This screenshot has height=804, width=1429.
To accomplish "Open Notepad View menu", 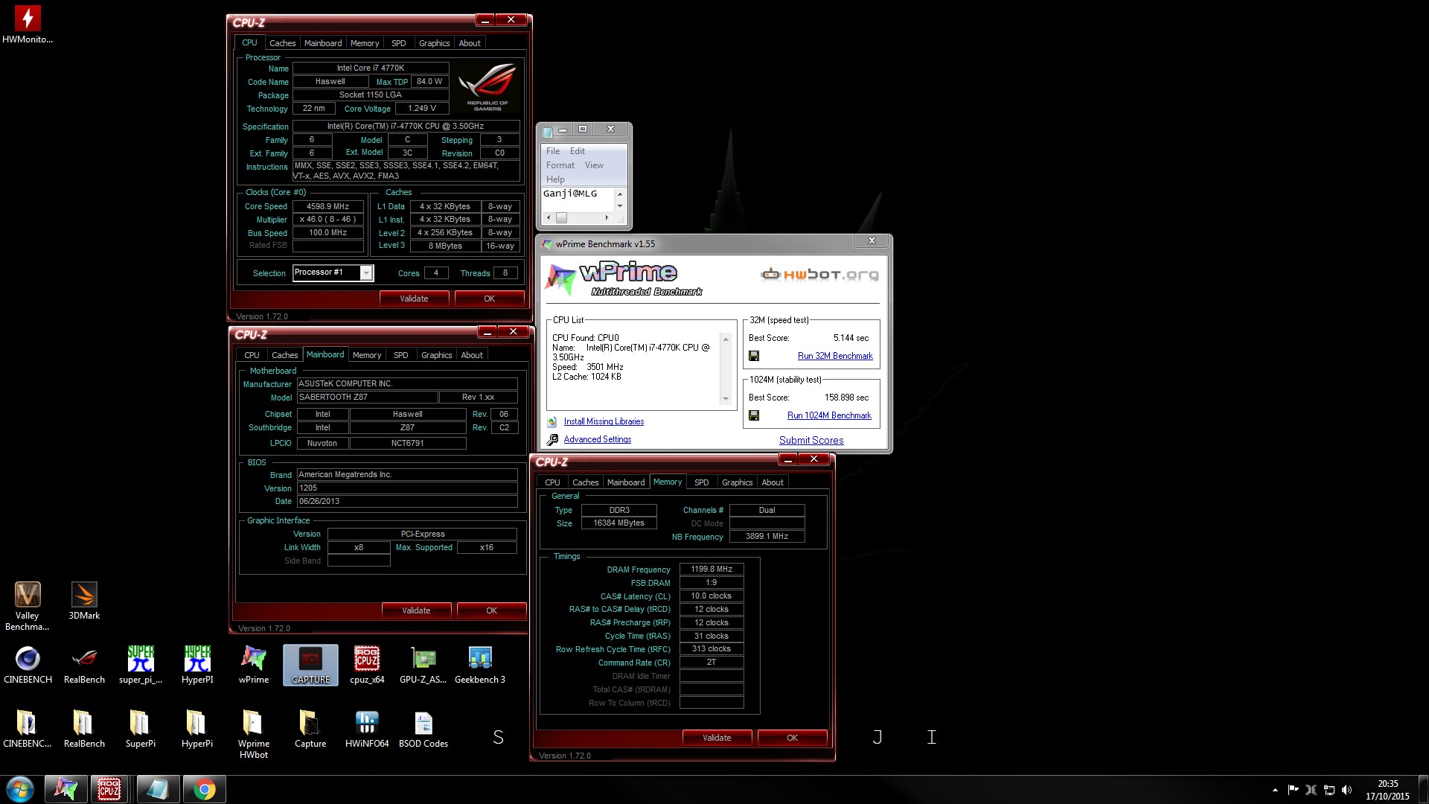I will pos(594,165).
